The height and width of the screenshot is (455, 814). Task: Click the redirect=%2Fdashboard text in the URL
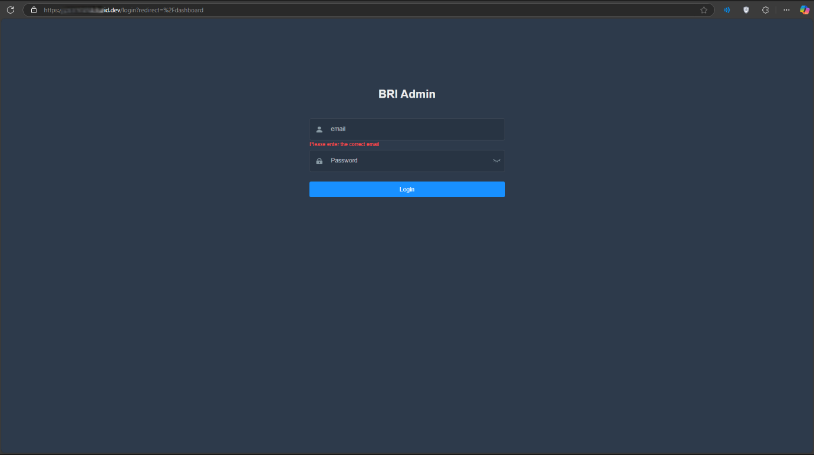tap(171, 10)
